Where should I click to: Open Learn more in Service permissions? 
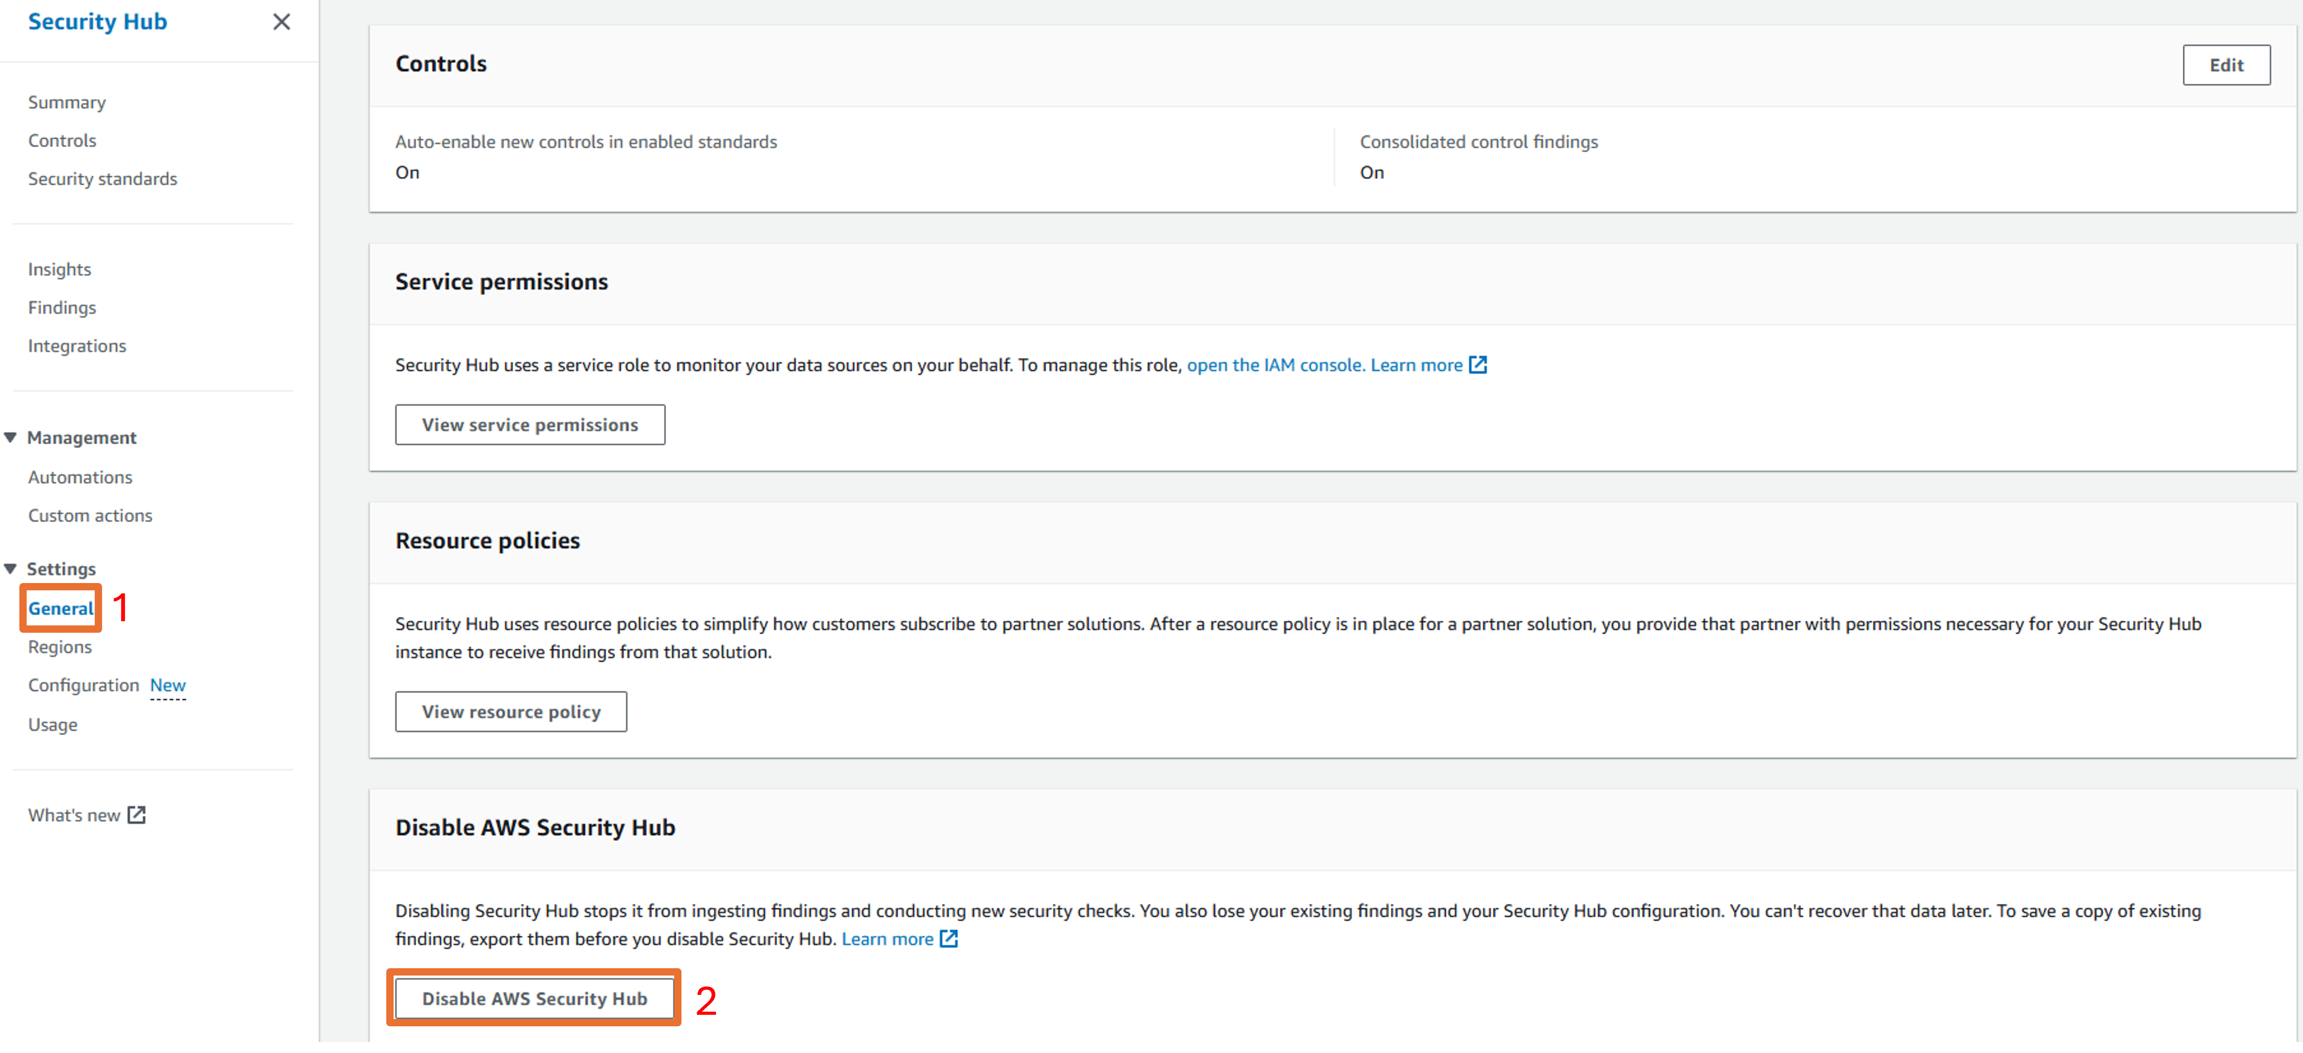click(x=1416, y=365)
